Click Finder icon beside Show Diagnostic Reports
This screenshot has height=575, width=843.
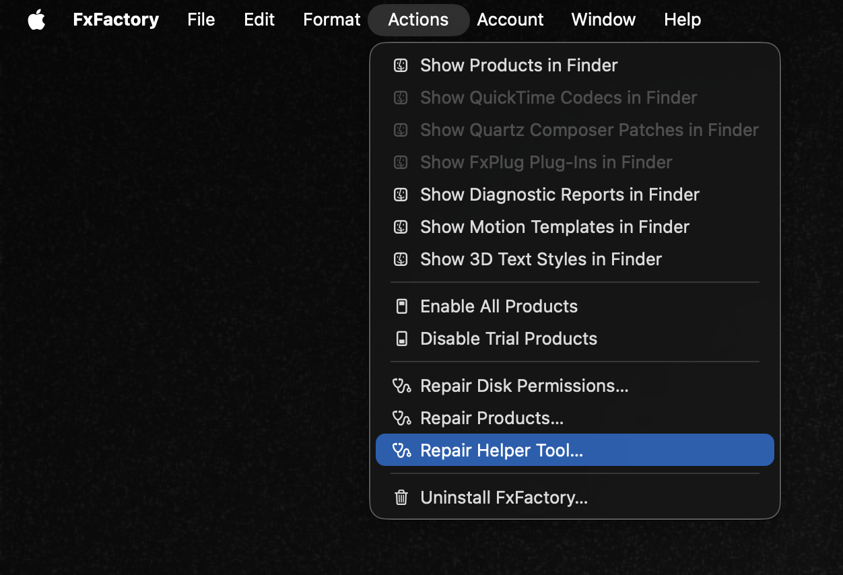(x=401, y=195)
